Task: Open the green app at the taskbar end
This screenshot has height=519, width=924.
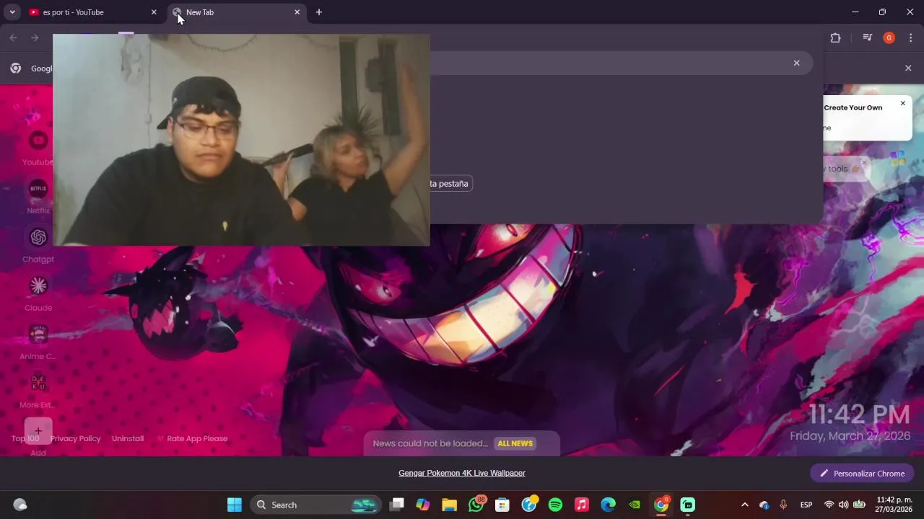Action: (688, 505)
